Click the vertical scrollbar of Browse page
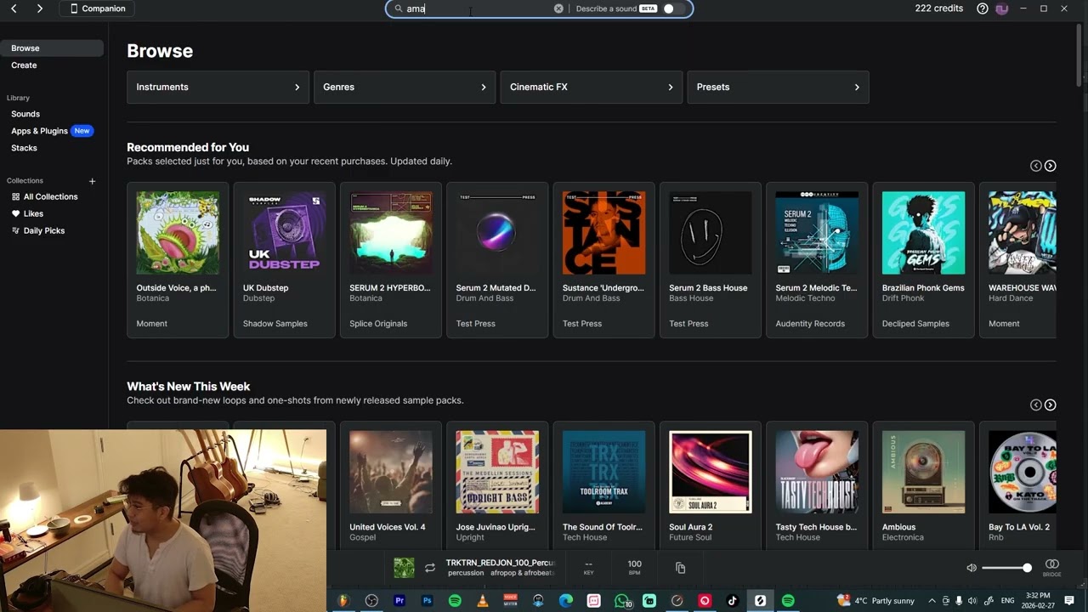This screenshot has height=612, width=1088. (x=1079, y=54)
